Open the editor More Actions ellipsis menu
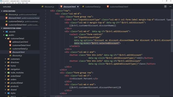The width and height of the screenshot is (173, 97). (x=170, y=7)
